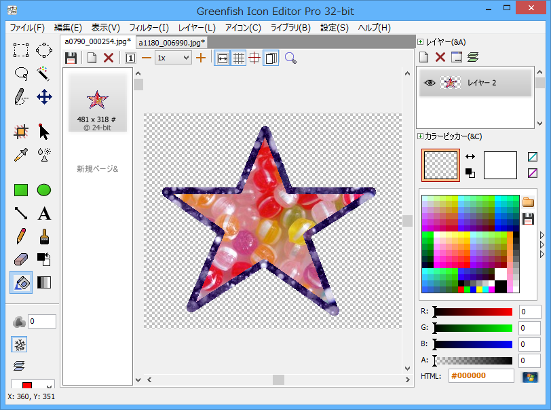Viewport: 551px width, 410px height.
Task: Click the HTML color code field
Action: [481, 376]
